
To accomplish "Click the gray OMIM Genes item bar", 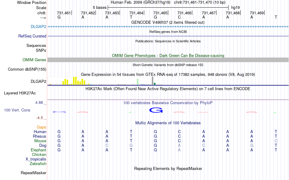I will [168, 60].
